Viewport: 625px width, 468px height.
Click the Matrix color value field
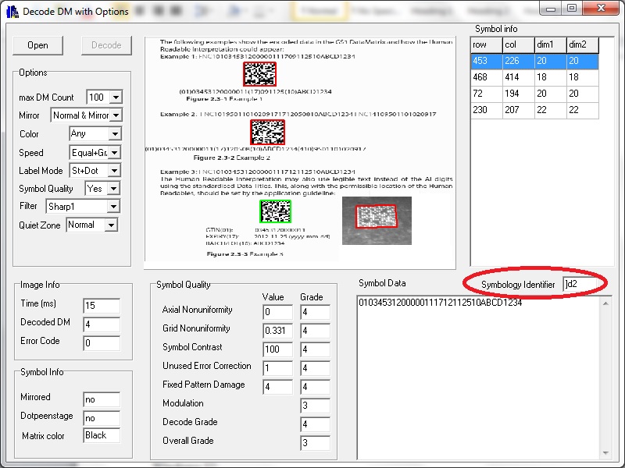102,435
